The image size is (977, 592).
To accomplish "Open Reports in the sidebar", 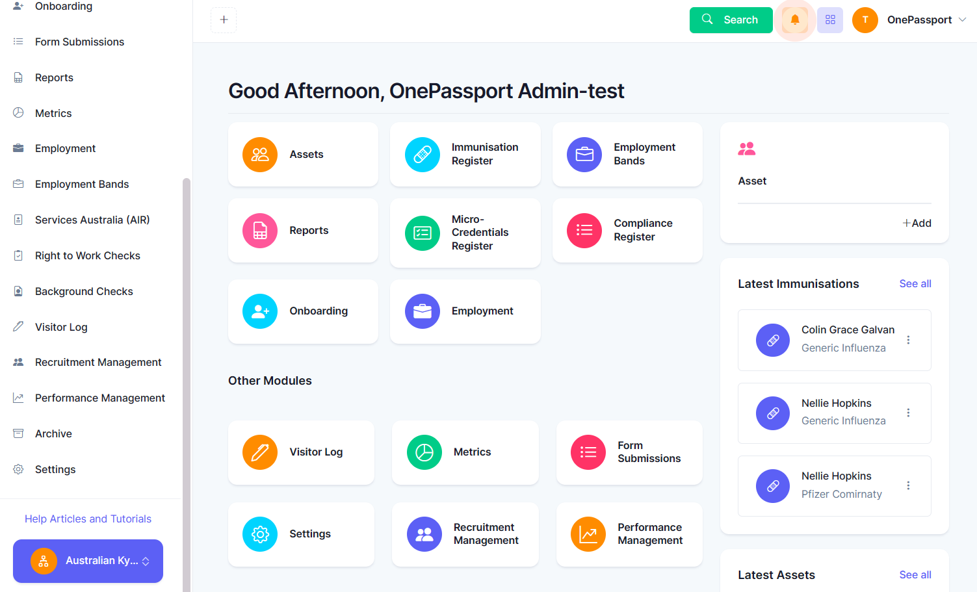I will (54, 77).
